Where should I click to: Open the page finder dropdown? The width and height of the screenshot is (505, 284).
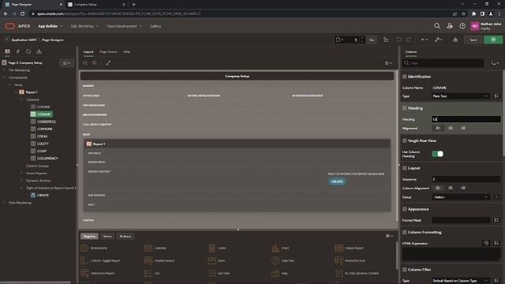[x=340, y=39]
